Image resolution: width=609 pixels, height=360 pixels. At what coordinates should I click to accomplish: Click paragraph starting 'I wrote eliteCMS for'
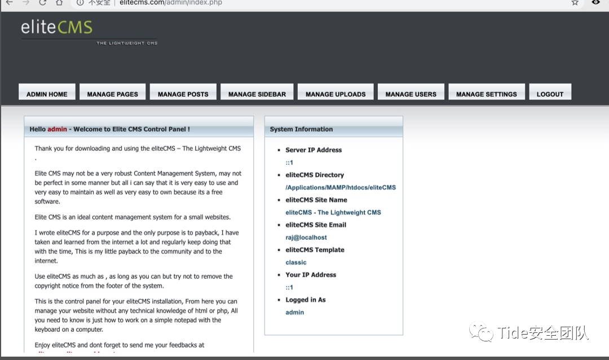click(x=136, y=247)
